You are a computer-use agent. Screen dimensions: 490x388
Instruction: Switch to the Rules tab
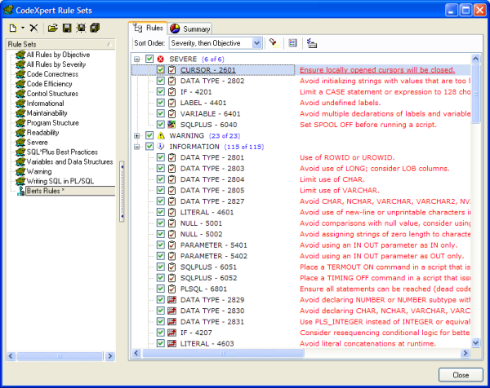coord(148,28)
